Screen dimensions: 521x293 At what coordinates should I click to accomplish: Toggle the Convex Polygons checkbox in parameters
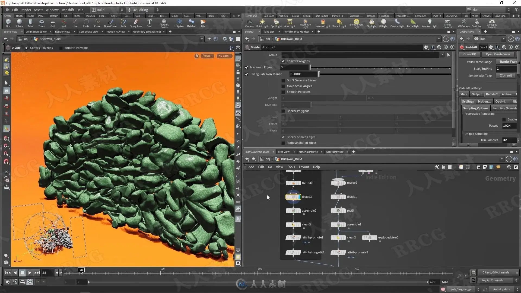click(x=283, y=61)
